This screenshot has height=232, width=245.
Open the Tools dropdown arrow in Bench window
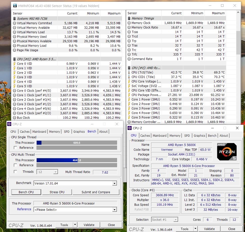[75, 225]
